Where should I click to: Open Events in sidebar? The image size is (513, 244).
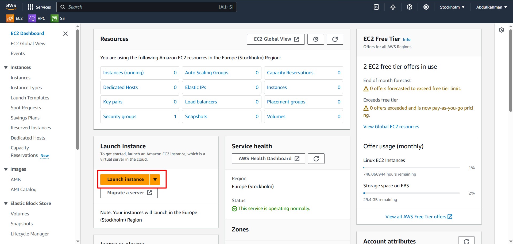click(x=18, y=53)
